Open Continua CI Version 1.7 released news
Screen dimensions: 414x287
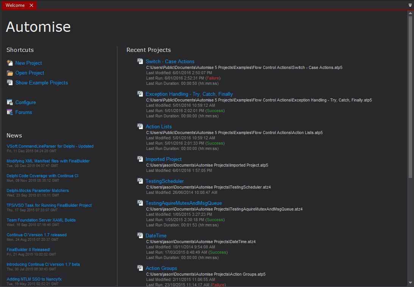click(36, 235)
